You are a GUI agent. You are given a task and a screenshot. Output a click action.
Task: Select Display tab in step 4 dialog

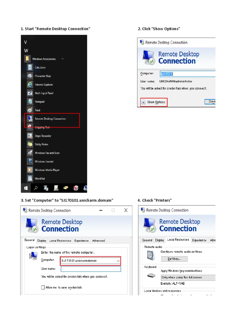coord(160,240)
